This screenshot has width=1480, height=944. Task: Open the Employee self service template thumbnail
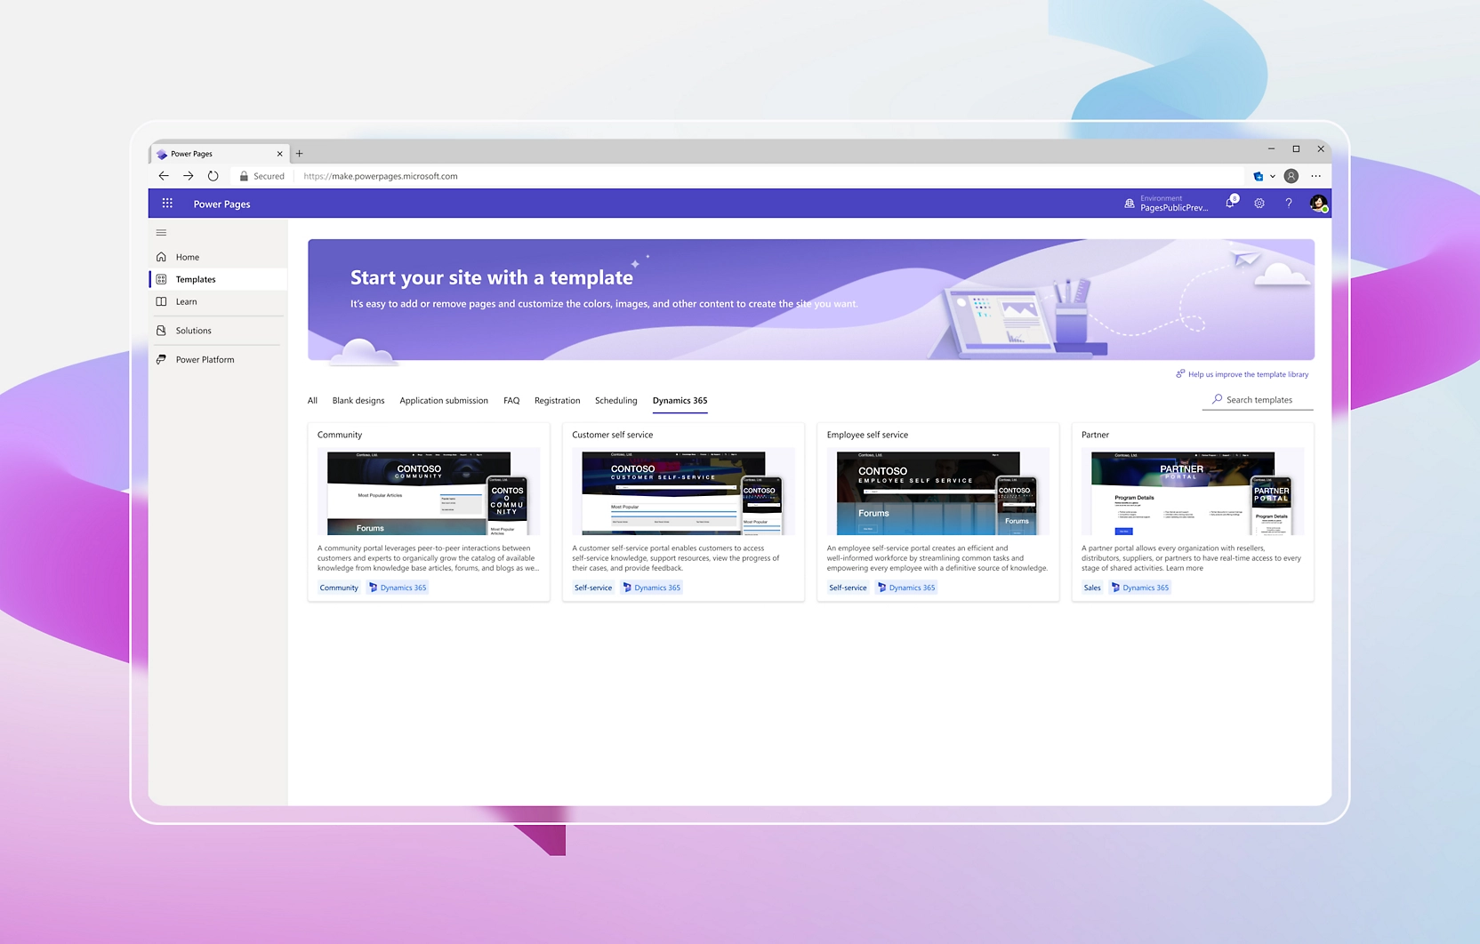pos(937,492)
